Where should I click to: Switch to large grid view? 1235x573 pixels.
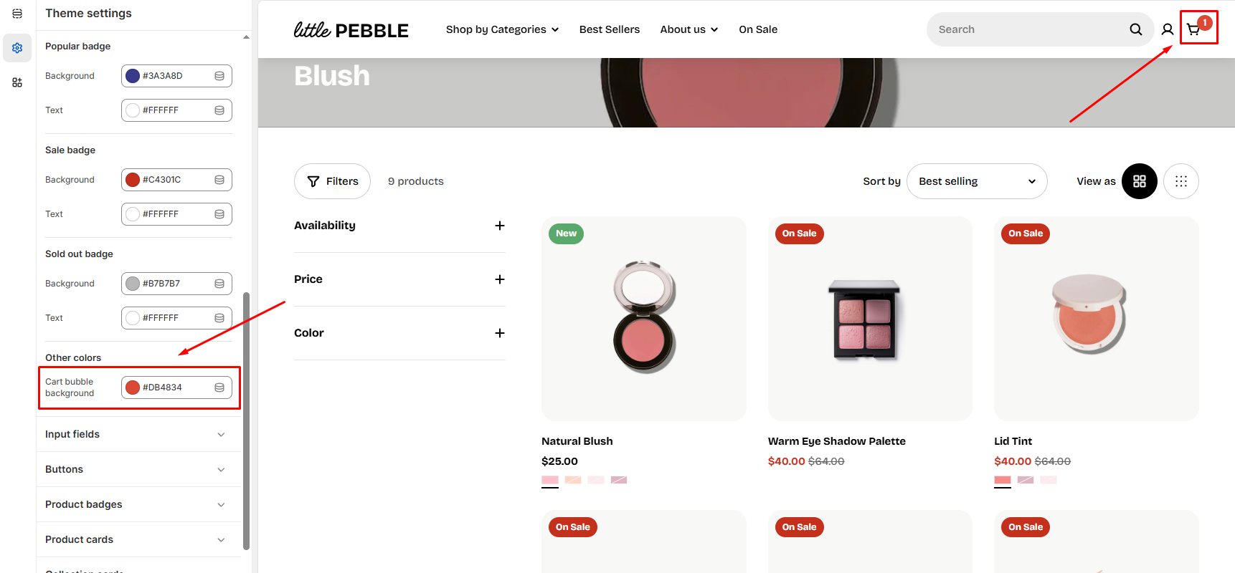[x=1140, y=181]
